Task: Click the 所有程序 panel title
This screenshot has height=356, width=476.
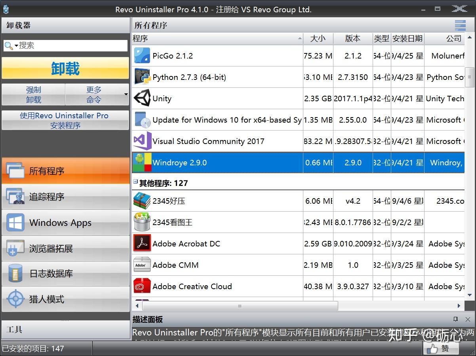Action: coord(150,25)
